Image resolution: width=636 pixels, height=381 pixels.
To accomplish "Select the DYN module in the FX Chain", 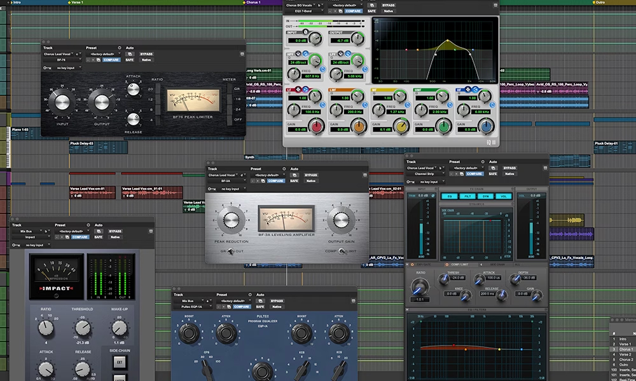I will point(486,196).
